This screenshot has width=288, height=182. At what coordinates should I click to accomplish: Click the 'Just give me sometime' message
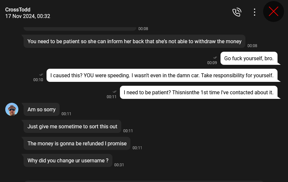[72, 126]
